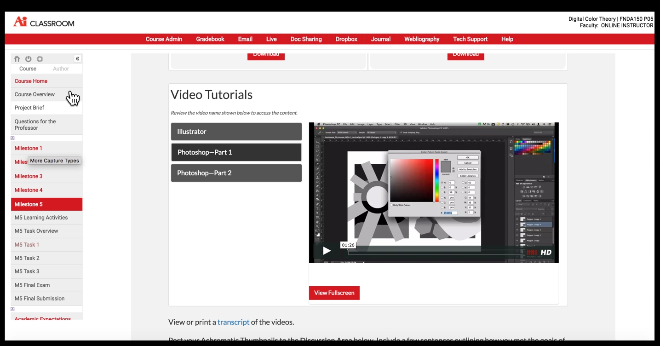This screenshot has width=660, height=346.
Task: Open Questions for the Professor
Action: [x=46, y=125]
